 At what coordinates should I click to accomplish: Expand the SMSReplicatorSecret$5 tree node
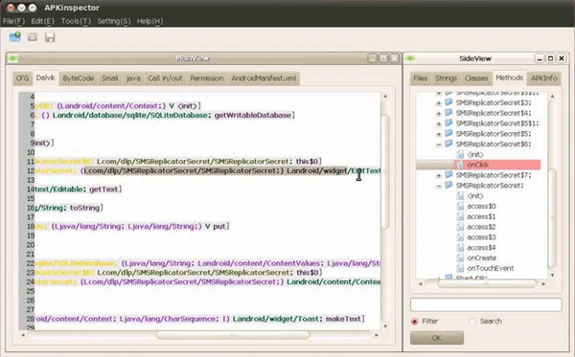[x=439, y=134]
